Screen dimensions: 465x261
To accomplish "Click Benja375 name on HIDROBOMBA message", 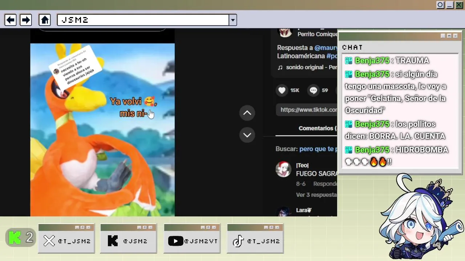I will [x=372, y=150].
